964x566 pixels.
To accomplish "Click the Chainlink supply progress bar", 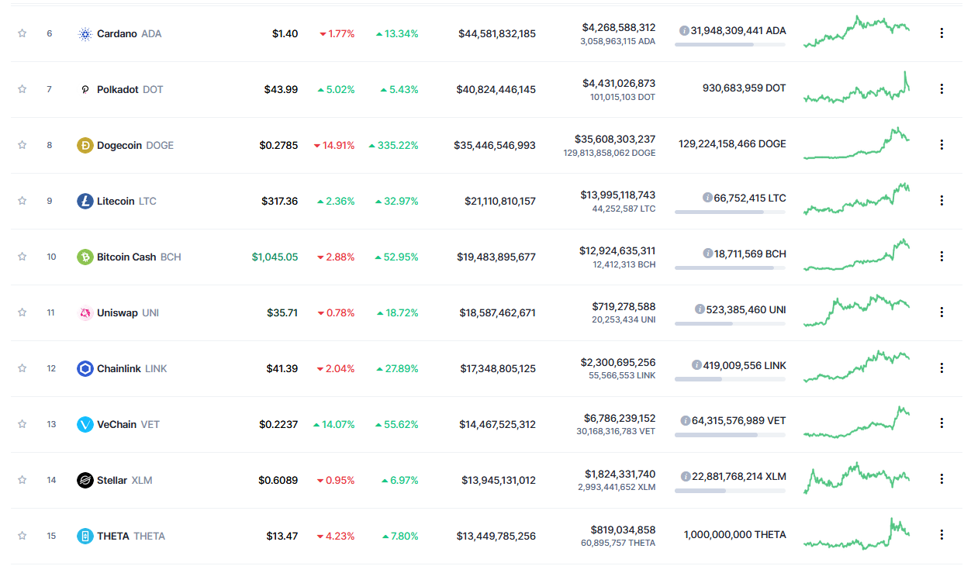I will click(730, 380).
